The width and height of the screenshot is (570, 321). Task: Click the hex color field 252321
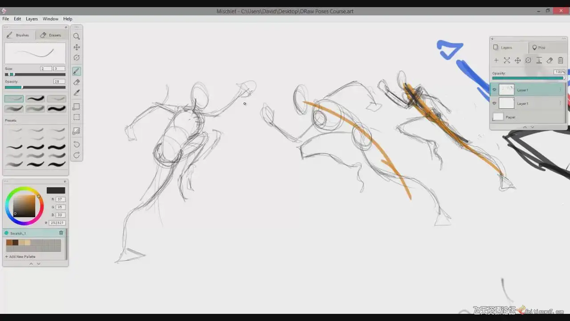pyautogui.click(x=57, y=222)
